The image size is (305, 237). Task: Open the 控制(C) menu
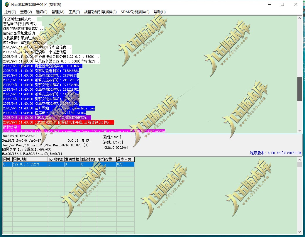10,12
